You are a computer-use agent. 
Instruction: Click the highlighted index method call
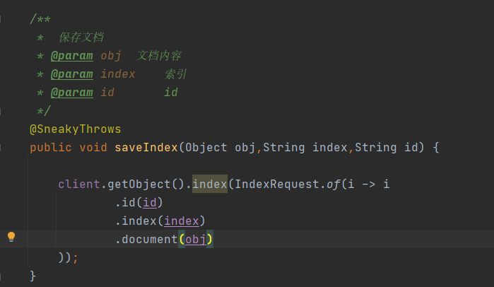tap(209, 184)
